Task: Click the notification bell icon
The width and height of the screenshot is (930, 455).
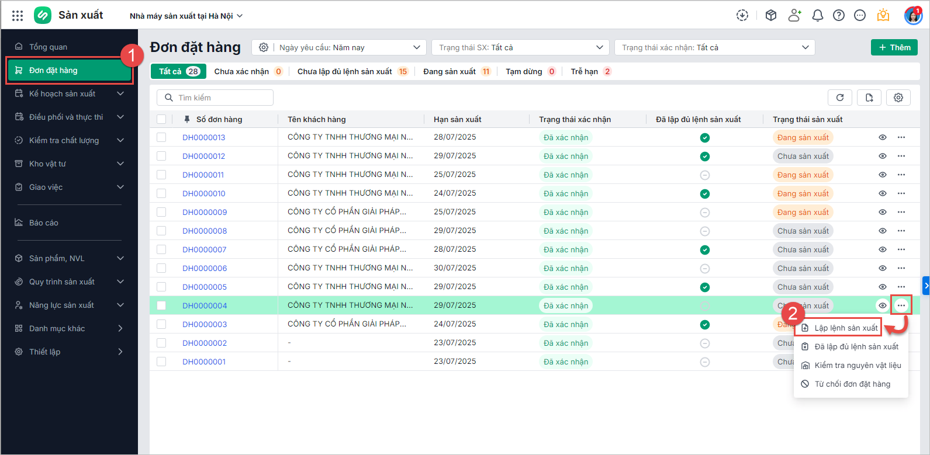Action: click(x=817, y=16)
